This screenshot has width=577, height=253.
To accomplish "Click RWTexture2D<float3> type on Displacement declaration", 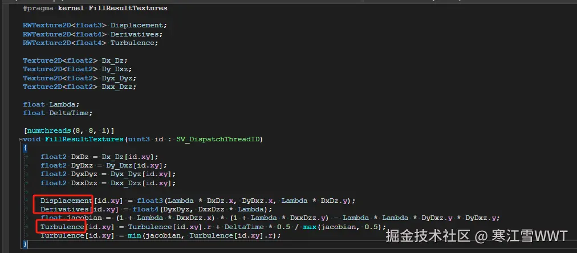I will pos(65,26).
